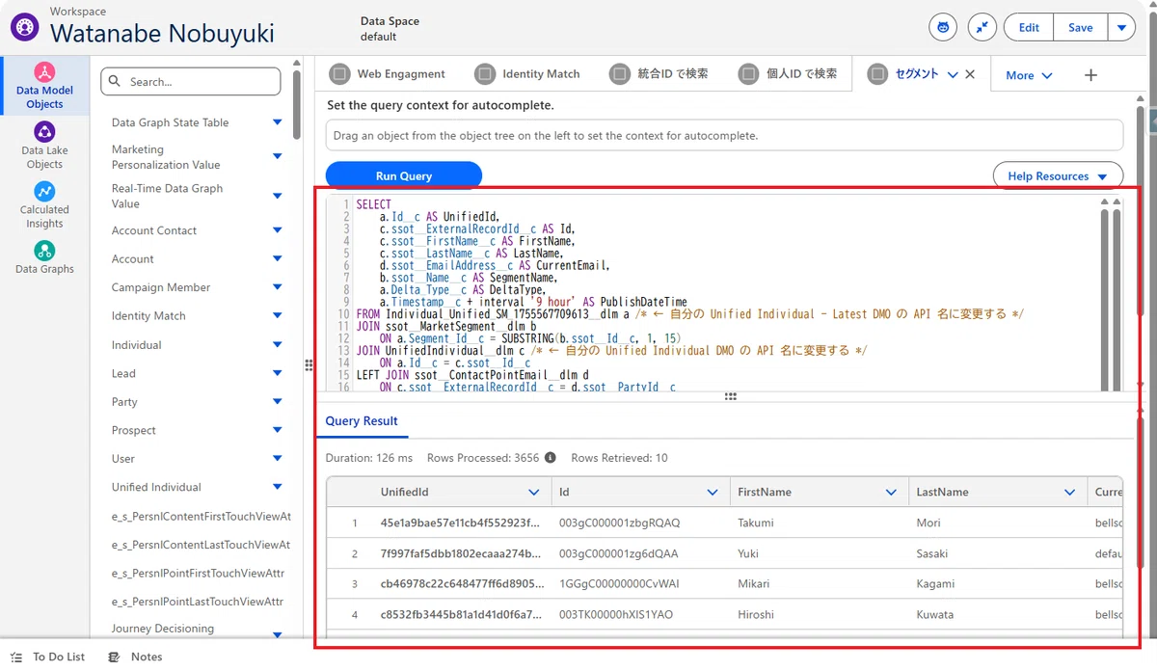Close the セグメント tab
The image size is (1157, 671).
970,74
